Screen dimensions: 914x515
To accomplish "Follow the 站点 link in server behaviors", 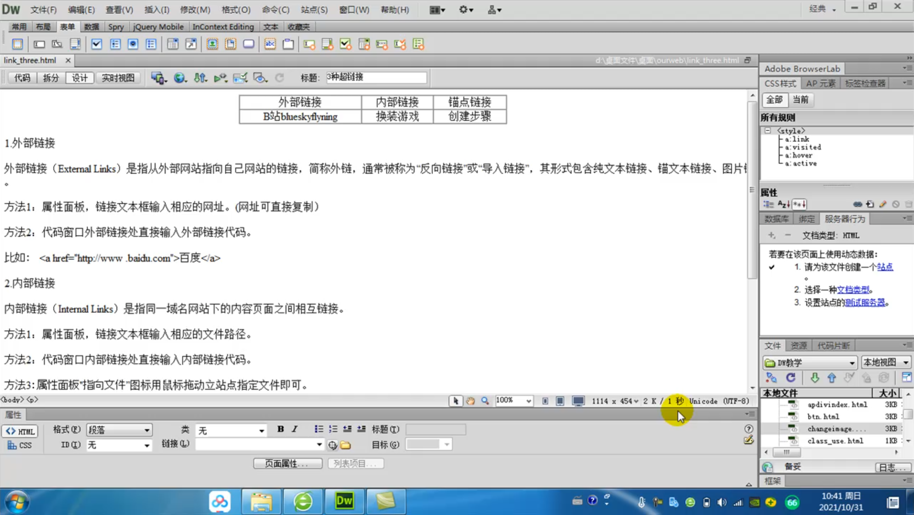I will [885, 267].
